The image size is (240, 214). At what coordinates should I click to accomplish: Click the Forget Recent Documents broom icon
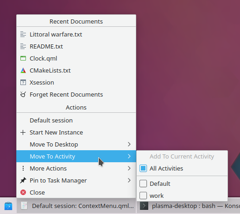23,94
